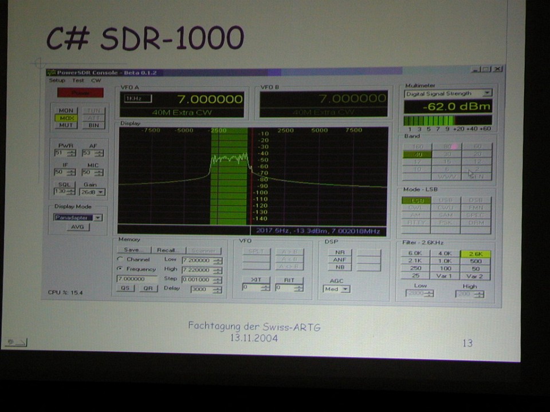Select the 40 meter band button
Viewport: 550px width, 412px height.
click(x=418, y=154)
